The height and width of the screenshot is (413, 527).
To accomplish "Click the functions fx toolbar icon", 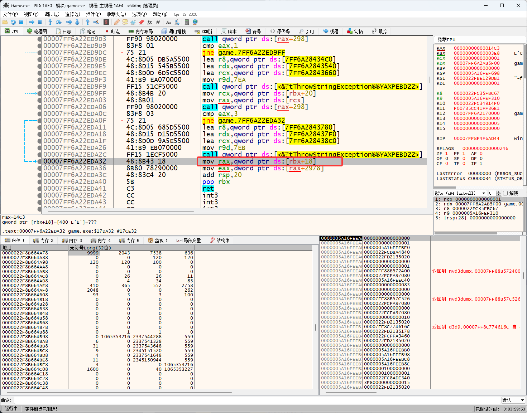I will pyautogui.click(x=149, y=22).
